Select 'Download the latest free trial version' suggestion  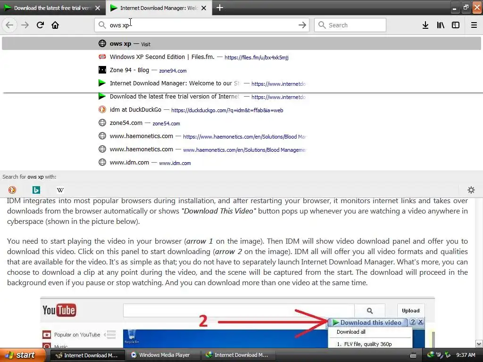coord(241,97)
